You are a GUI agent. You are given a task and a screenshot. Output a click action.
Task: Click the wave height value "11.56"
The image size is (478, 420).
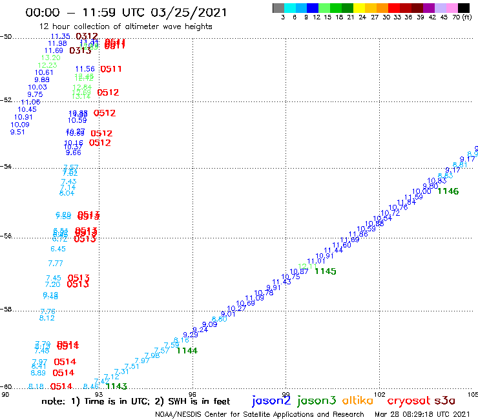[85, 69]
